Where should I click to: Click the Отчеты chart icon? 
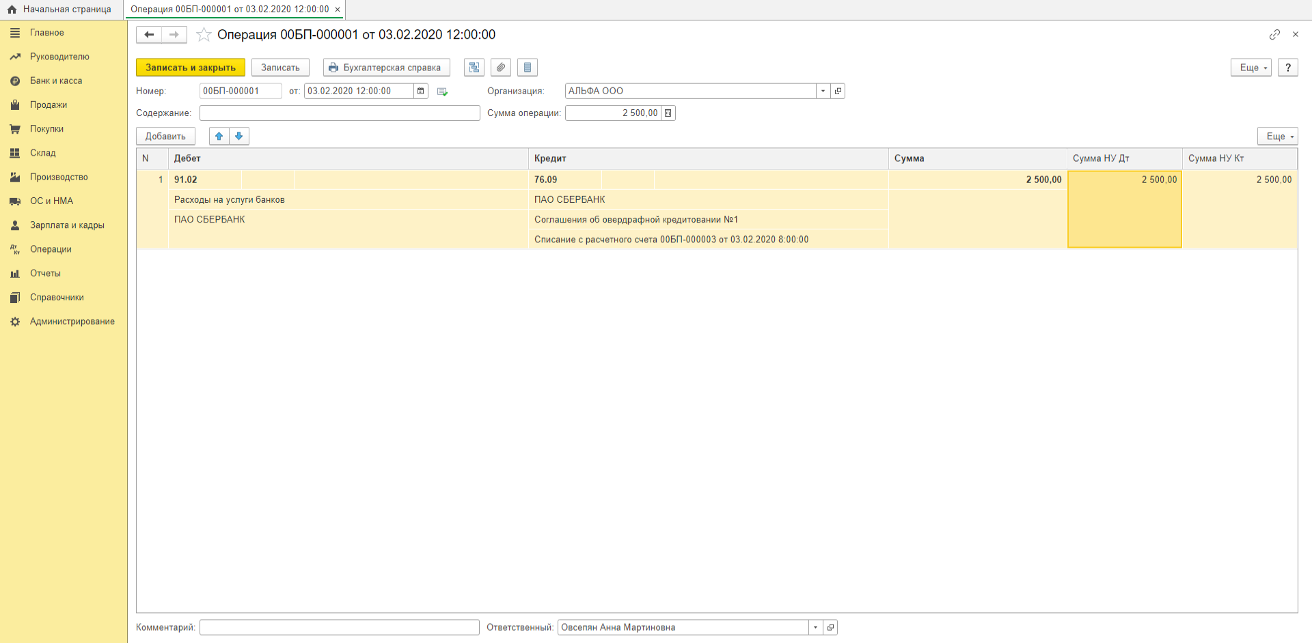[x=15, y=273]
